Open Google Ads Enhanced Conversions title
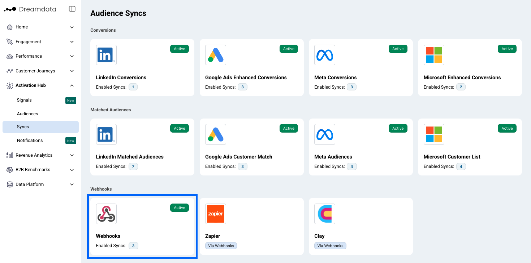531x263 pixels. coord(246,77)
